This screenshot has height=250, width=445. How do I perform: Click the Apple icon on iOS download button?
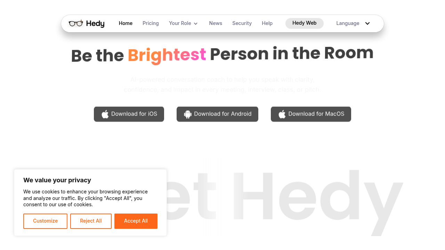(105, 114)
